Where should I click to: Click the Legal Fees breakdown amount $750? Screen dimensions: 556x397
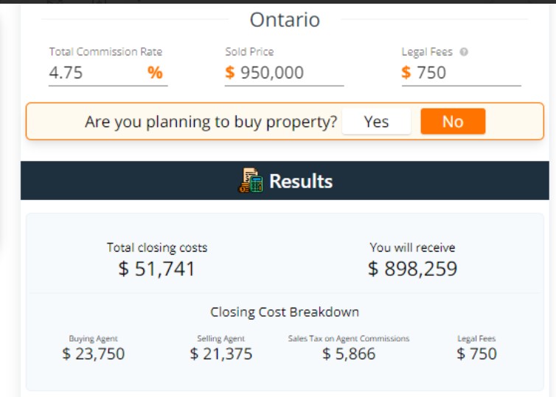(x=476, y=354)
